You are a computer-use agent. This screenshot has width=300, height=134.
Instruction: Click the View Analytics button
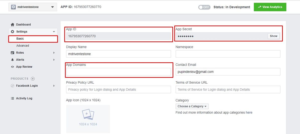(270, 7)
